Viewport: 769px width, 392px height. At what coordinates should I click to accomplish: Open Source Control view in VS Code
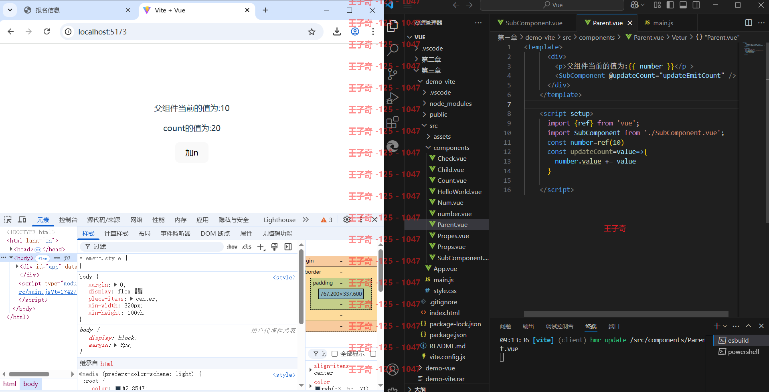coord(393,74)
